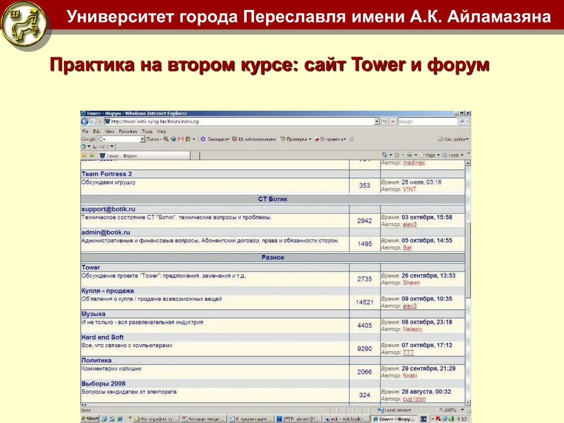
Task: Click the Google search field in title row
Action: click(428, 122)
